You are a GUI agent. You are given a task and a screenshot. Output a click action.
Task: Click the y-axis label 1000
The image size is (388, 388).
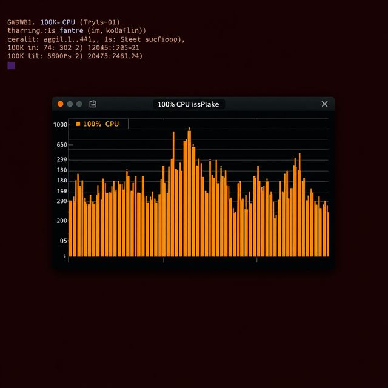point(61,125)
